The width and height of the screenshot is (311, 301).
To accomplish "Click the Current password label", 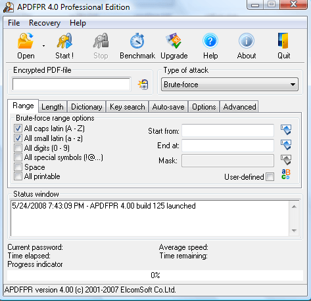I will click(35, 247).
